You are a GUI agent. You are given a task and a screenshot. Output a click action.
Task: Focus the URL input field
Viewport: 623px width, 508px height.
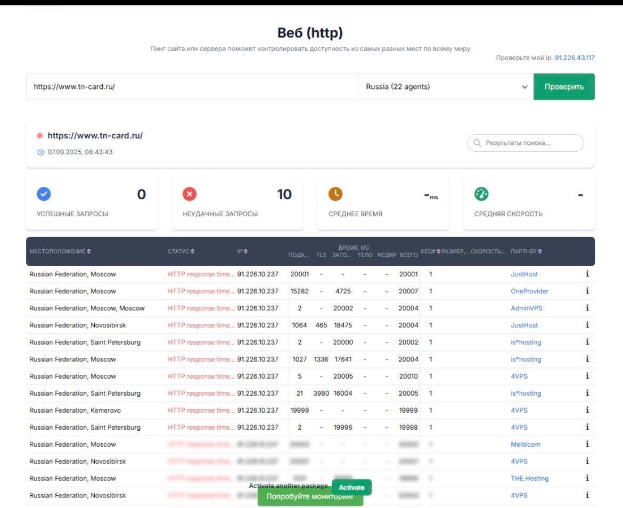[x=192, y=87]
